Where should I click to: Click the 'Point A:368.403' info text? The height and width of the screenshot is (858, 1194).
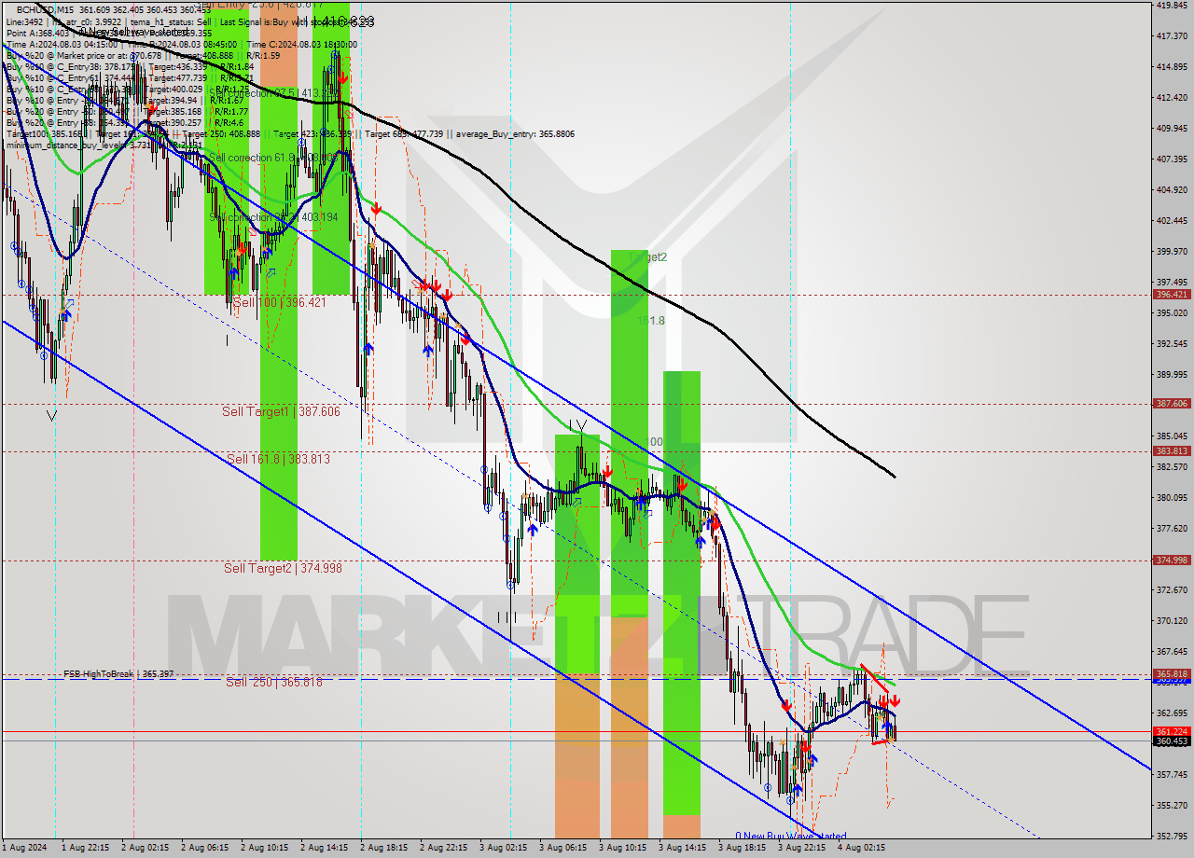coord(37,33)
